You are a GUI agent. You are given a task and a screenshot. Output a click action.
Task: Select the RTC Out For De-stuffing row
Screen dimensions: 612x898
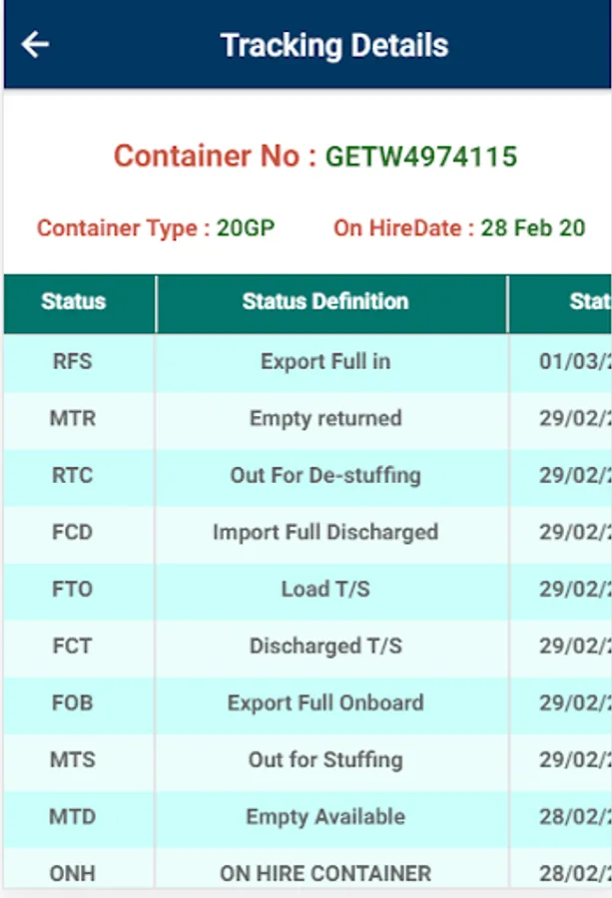(307, 475)
